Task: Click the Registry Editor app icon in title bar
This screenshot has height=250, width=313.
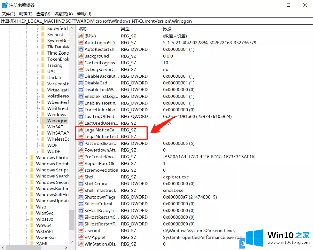Action: click(5, 5)
